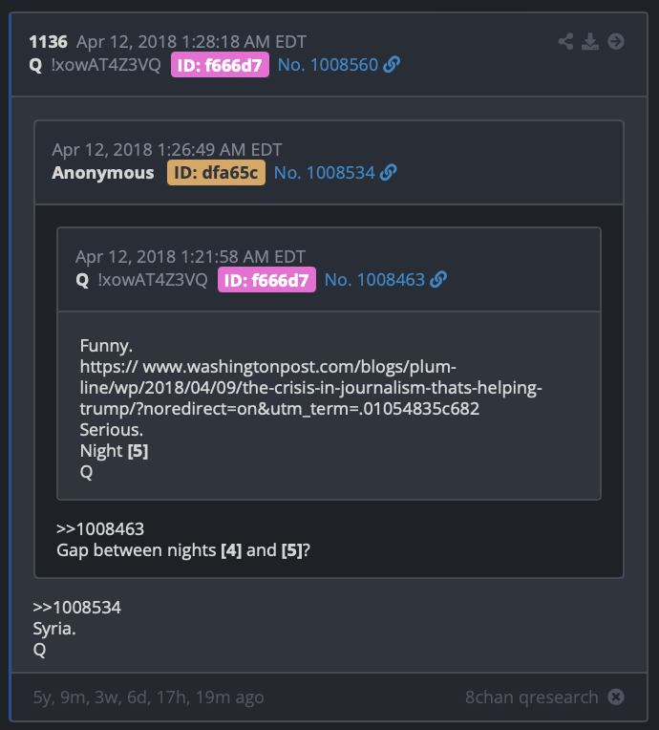659x730 pixels.
Task: Follow the >>1008534 reply reference
Action: 76,608
